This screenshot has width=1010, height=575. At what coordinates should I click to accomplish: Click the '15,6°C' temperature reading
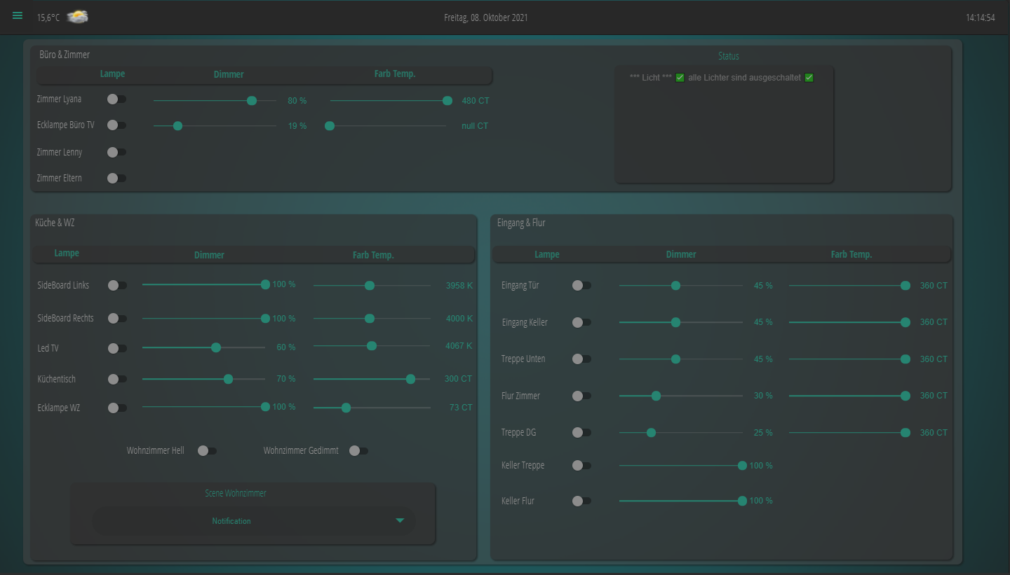[48, 18]
